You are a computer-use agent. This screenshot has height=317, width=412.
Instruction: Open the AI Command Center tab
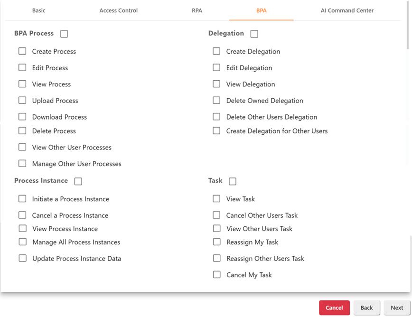click(347, 10)
